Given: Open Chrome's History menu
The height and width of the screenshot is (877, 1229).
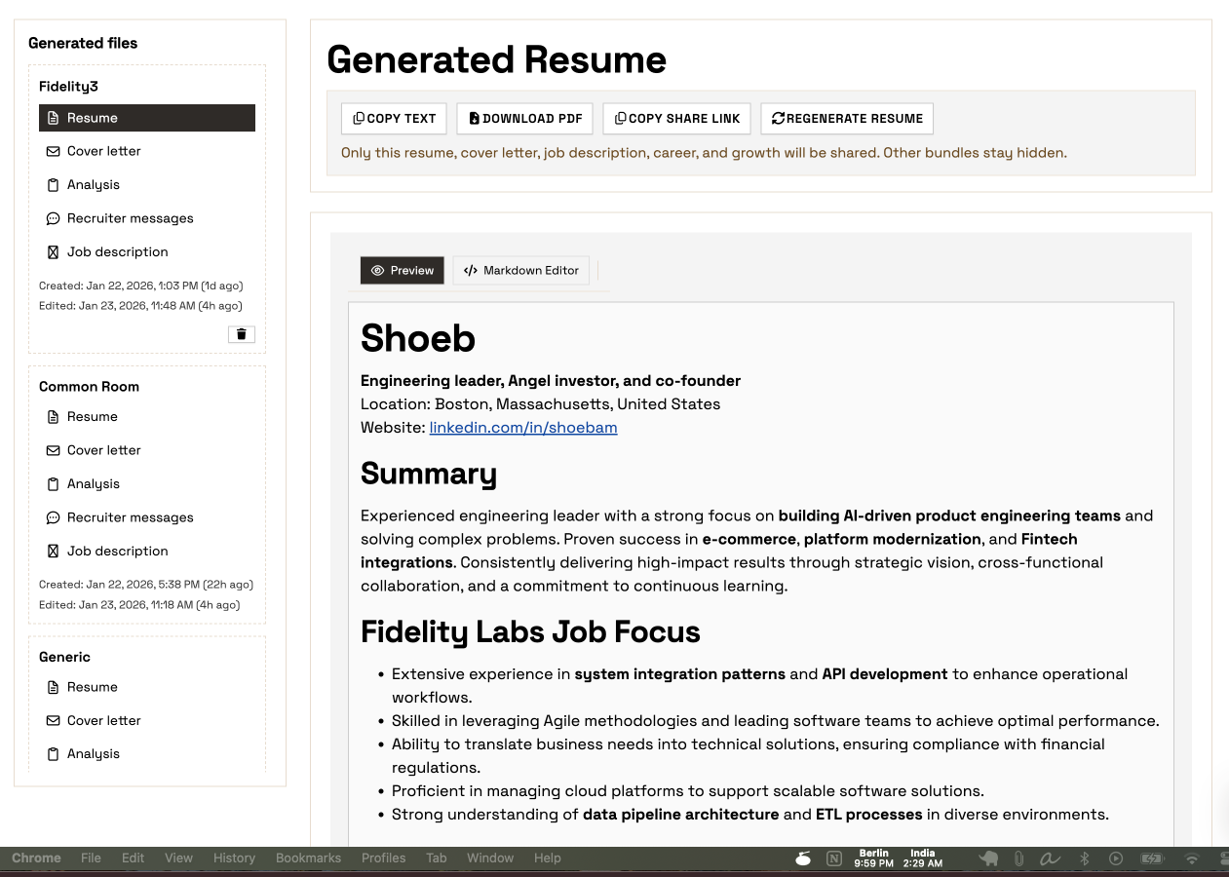Looking at the screenshot, I should (x=234, y=858).
